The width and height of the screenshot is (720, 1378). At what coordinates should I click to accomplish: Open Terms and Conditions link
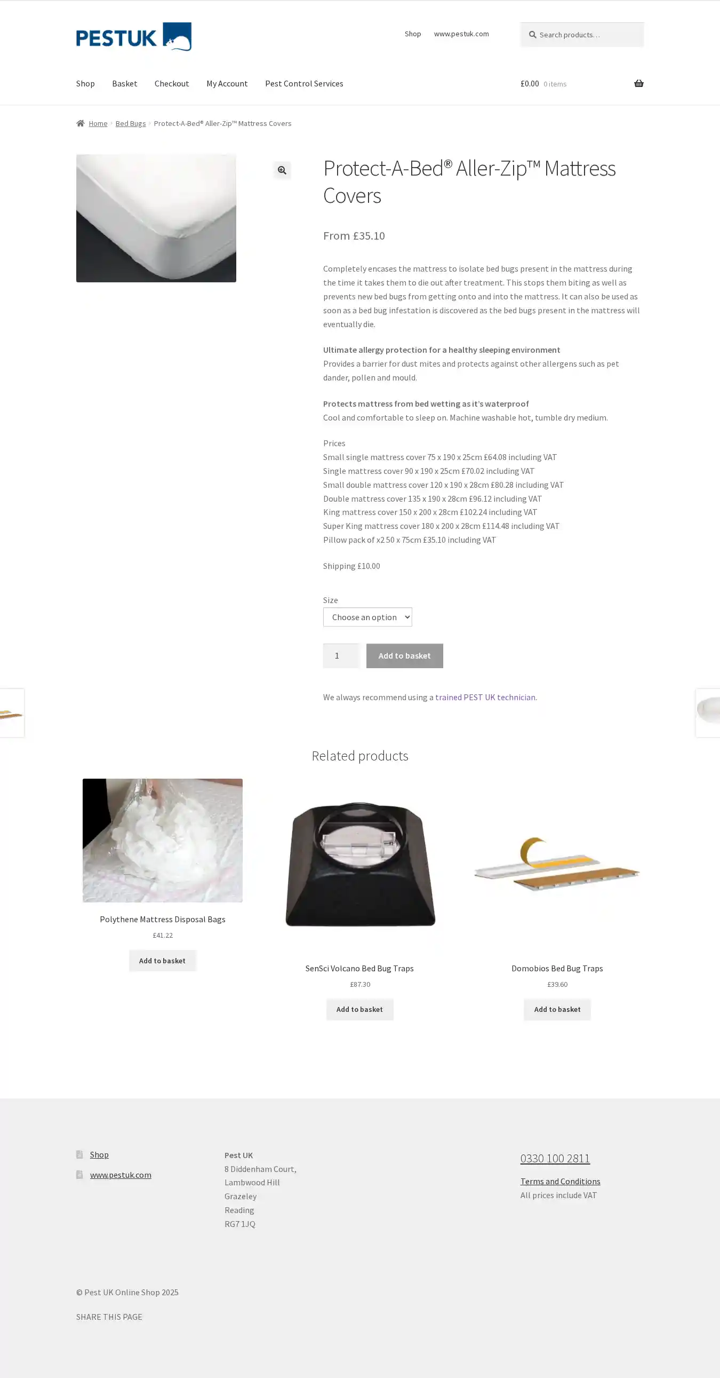559,1181
